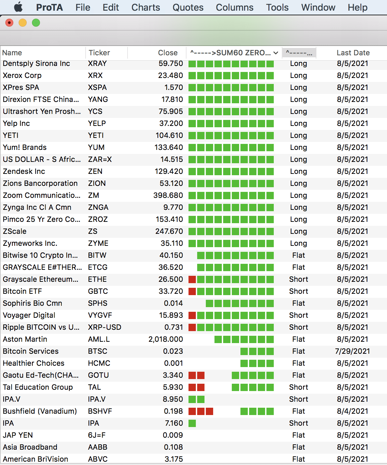The width and height of the screenshot is (387, 465).
Task: Open the Help menu
Action: pyautogui.click(x=357, y=7)
